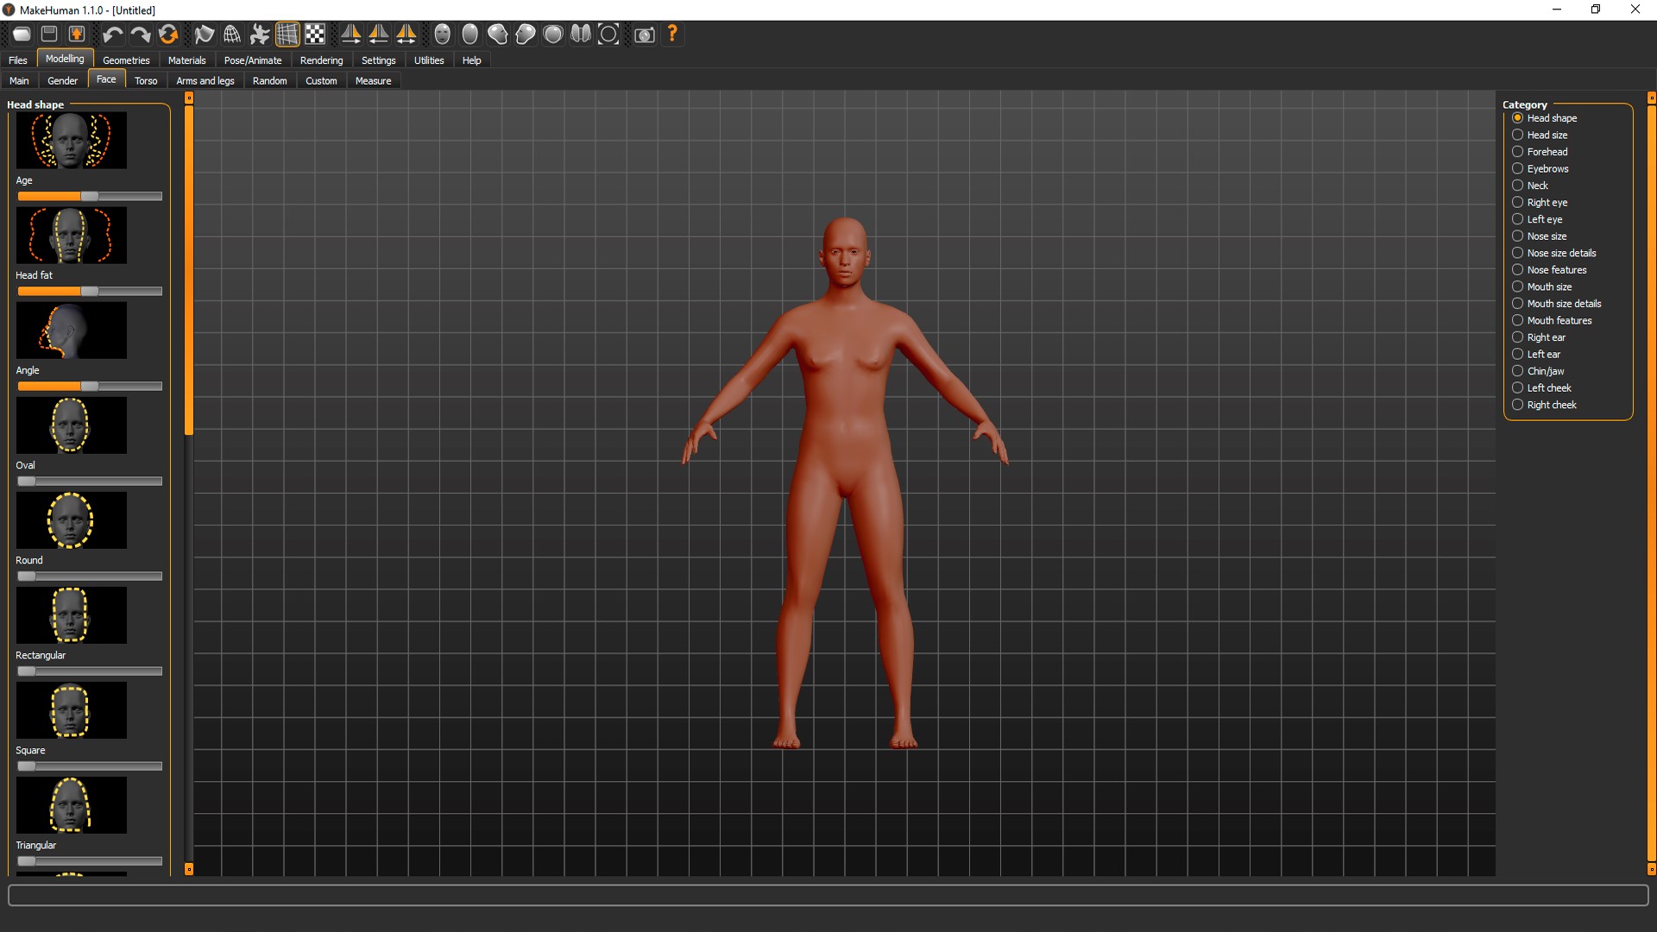Drag the Head fat slider control
This screenshot has width=1657, height=932.
coord(88,292)
